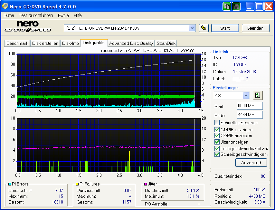
Task: Click the application icon in the title bar
Action: pos(5,6)
